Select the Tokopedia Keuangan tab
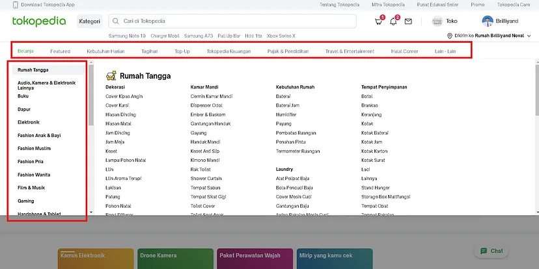 [x=228, y=51]
